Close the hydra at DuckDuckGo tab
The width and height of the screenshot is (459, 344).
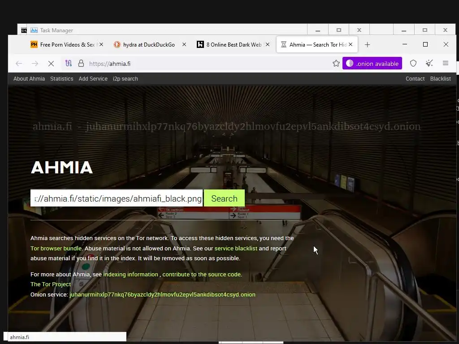click(184, 44)
